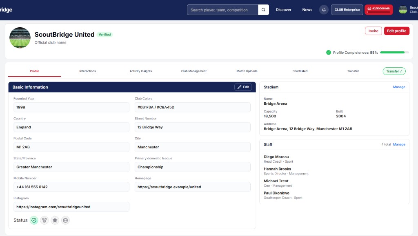Select staff member Michael Trent

point(276,181)
